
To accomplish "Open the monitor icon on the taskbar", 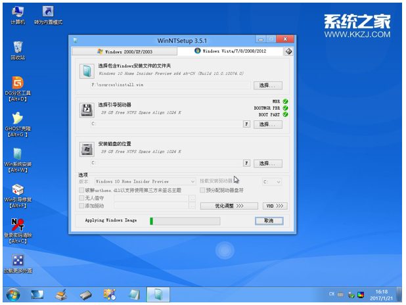I will [37, 294].
